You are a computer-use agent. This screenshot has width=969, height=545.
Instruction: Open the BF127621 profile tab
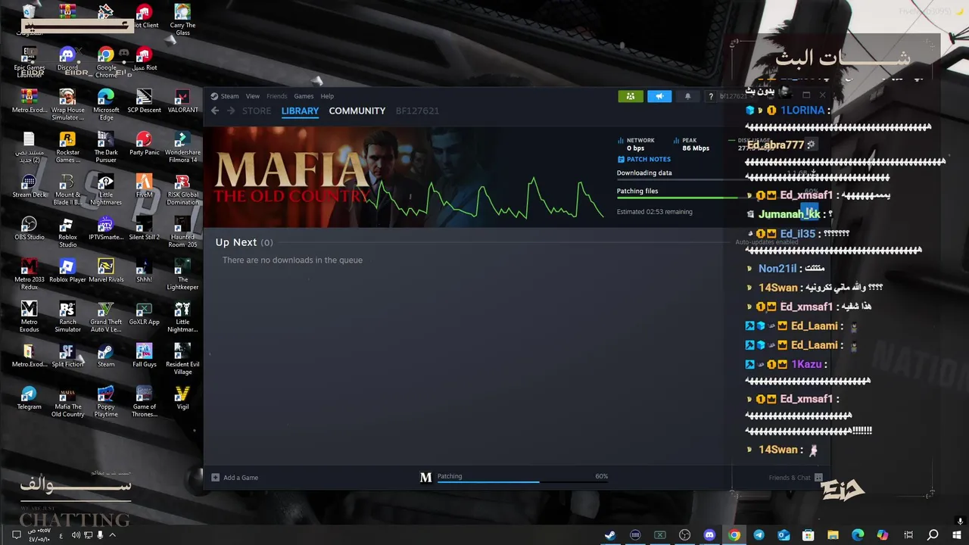tap(417, 111)
